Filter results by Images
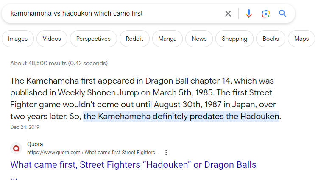 pyautogui.click(x=18, y=39)
